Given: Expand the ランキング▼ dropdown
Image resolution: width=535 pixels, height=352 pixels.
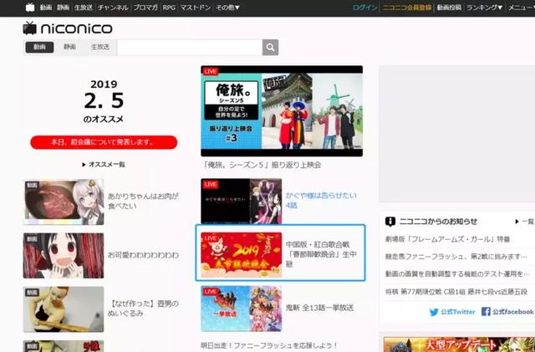Looking at the screenshot, I should pos(484,8).
